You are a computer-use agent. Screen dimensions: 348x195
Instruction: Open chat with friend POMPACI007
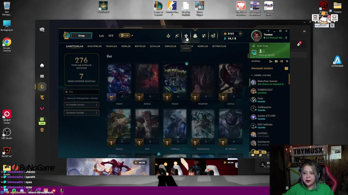coord(269,91)
